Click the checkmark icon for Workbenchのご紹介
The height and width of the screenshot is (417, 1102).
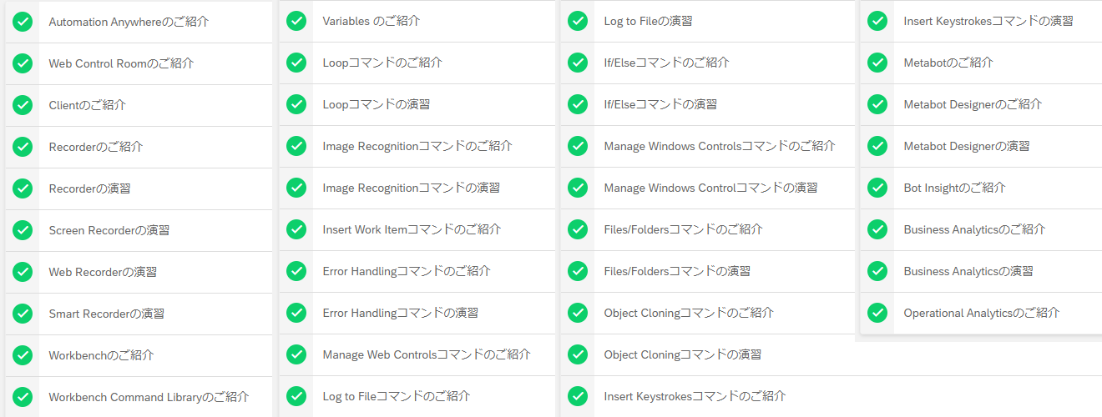(x=23, y=355)
